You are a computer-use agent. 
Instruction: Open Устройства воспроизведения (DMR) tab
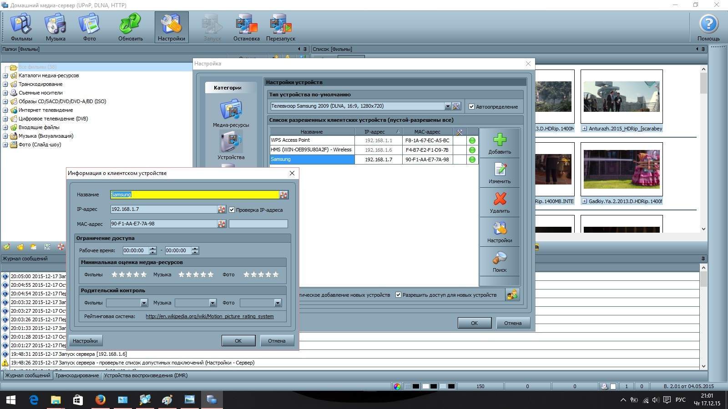pyautogui.click(x=146, y=376)
